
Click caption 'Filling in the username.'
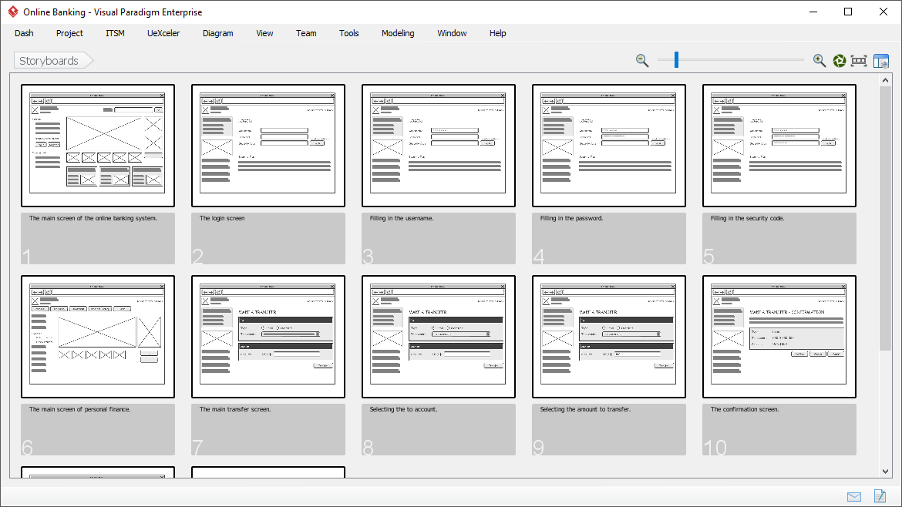[402, 218]
